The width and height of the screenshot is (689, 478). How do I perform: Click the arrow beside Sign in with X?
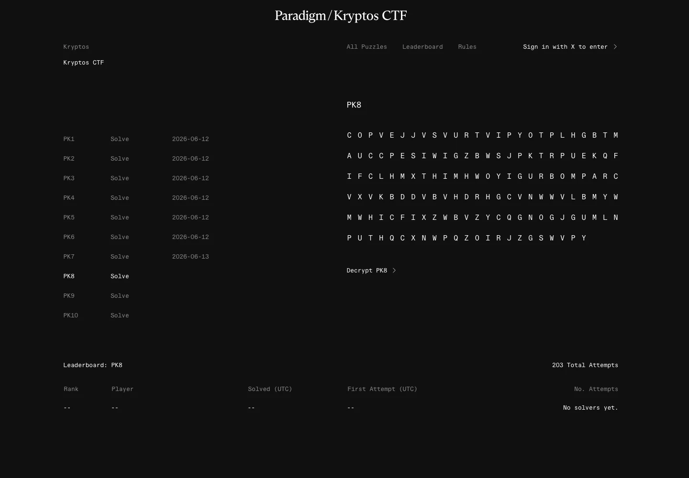(x=615, y=47)
